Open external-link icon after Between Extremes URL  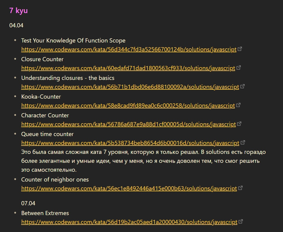tap(241, 222)
